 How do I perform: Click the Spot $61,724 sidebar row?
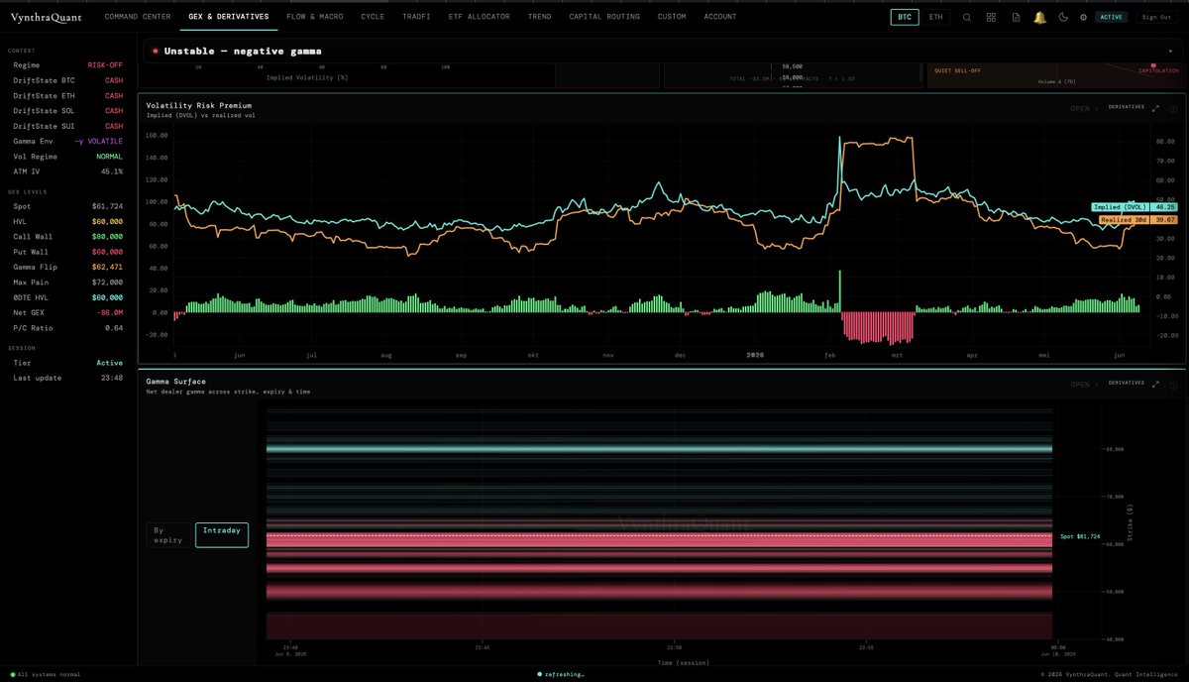coord(68,206)
